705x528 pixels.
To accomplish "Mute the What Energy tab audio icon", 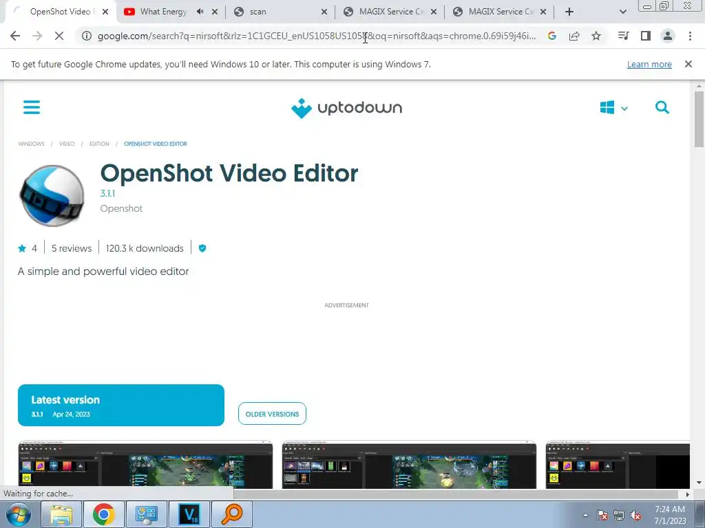I will (x=200, y=12).
